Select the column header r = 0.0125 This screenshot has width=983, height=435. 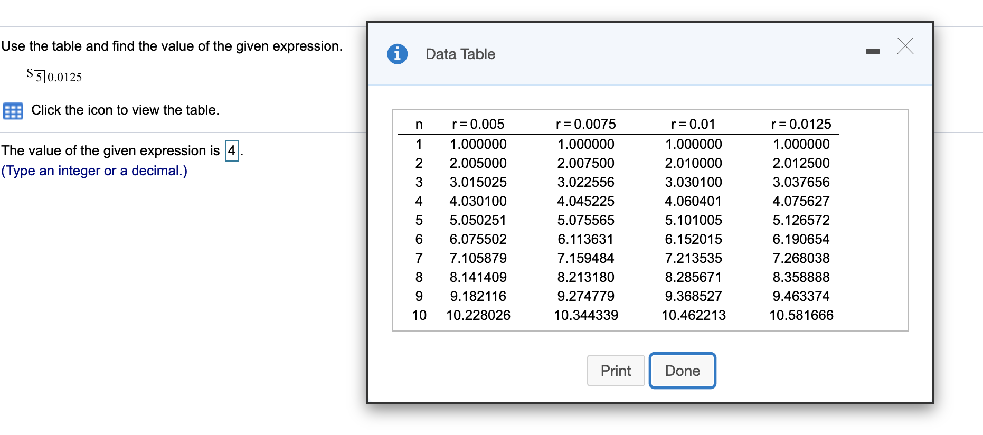(x=801, y=124)
